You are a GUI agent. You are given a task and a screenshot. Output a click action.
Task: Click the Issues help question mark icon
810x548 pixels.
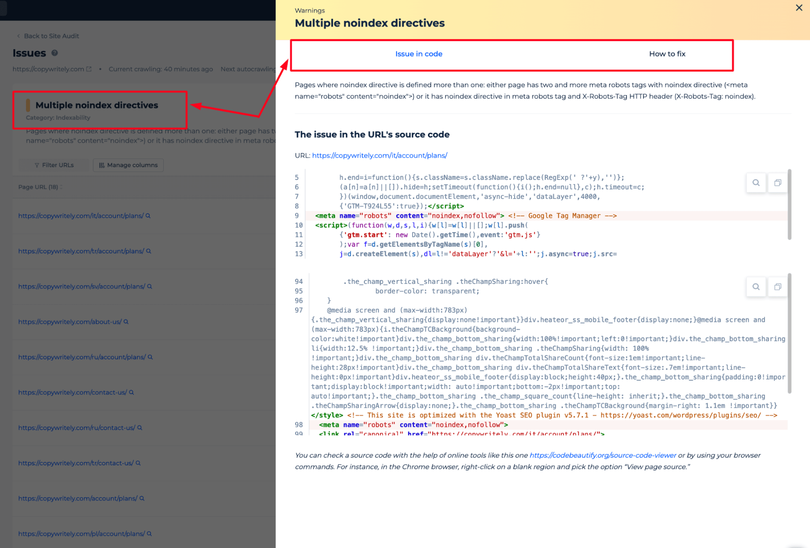point(55,53)
